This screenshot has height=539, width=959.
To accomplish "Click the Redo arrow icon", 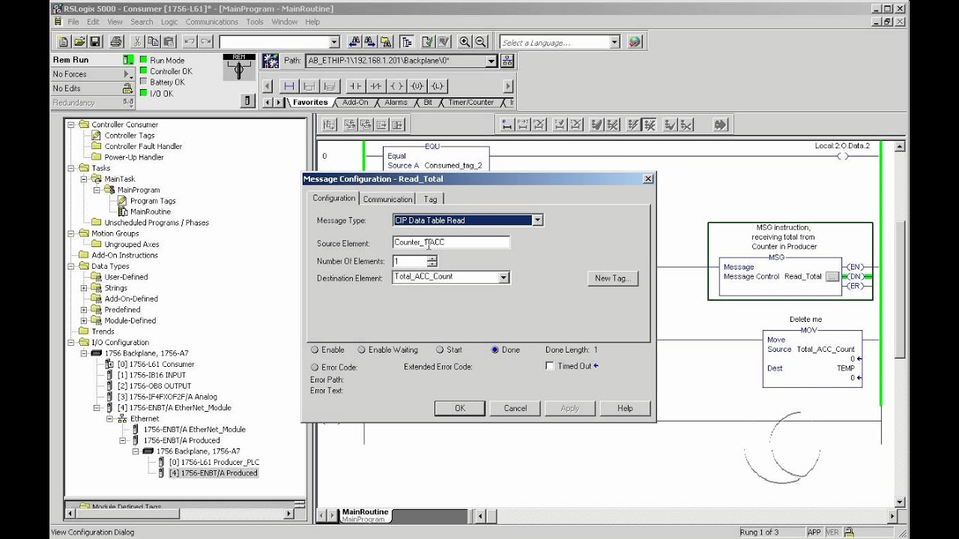I will pos(206,42).
